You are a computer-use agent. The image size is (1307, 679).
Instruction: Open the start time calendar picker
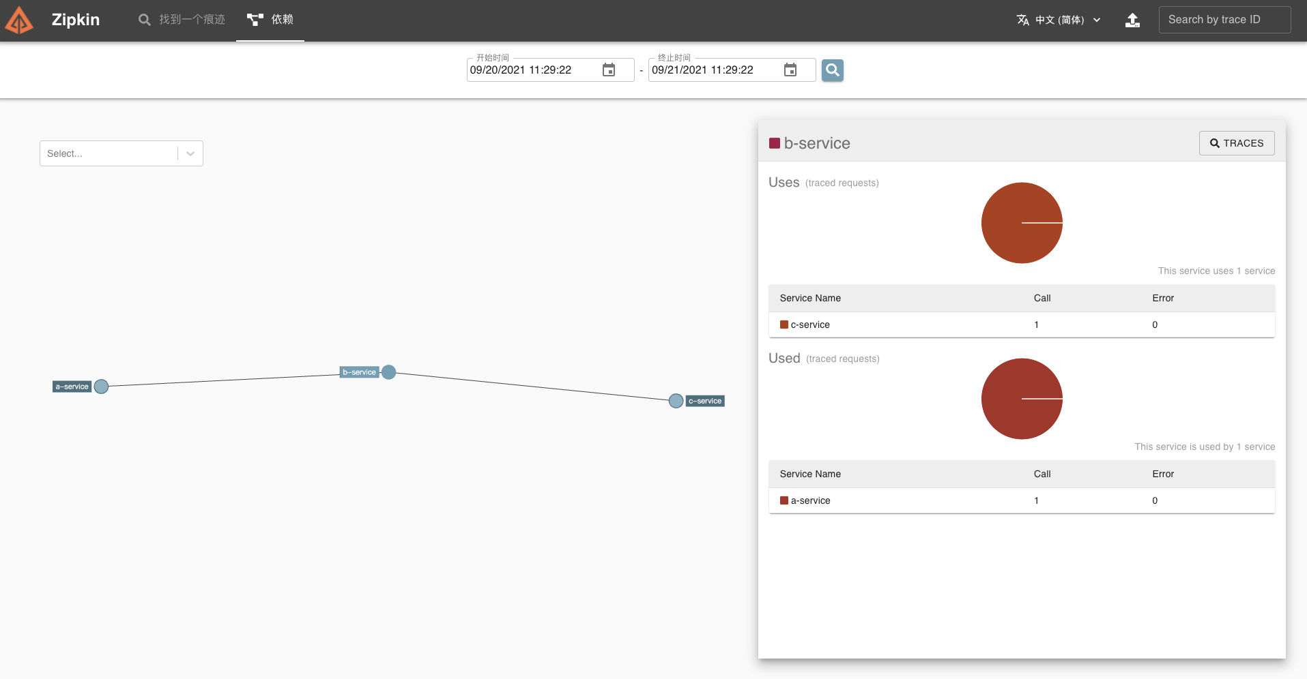(x=609, y=70)
